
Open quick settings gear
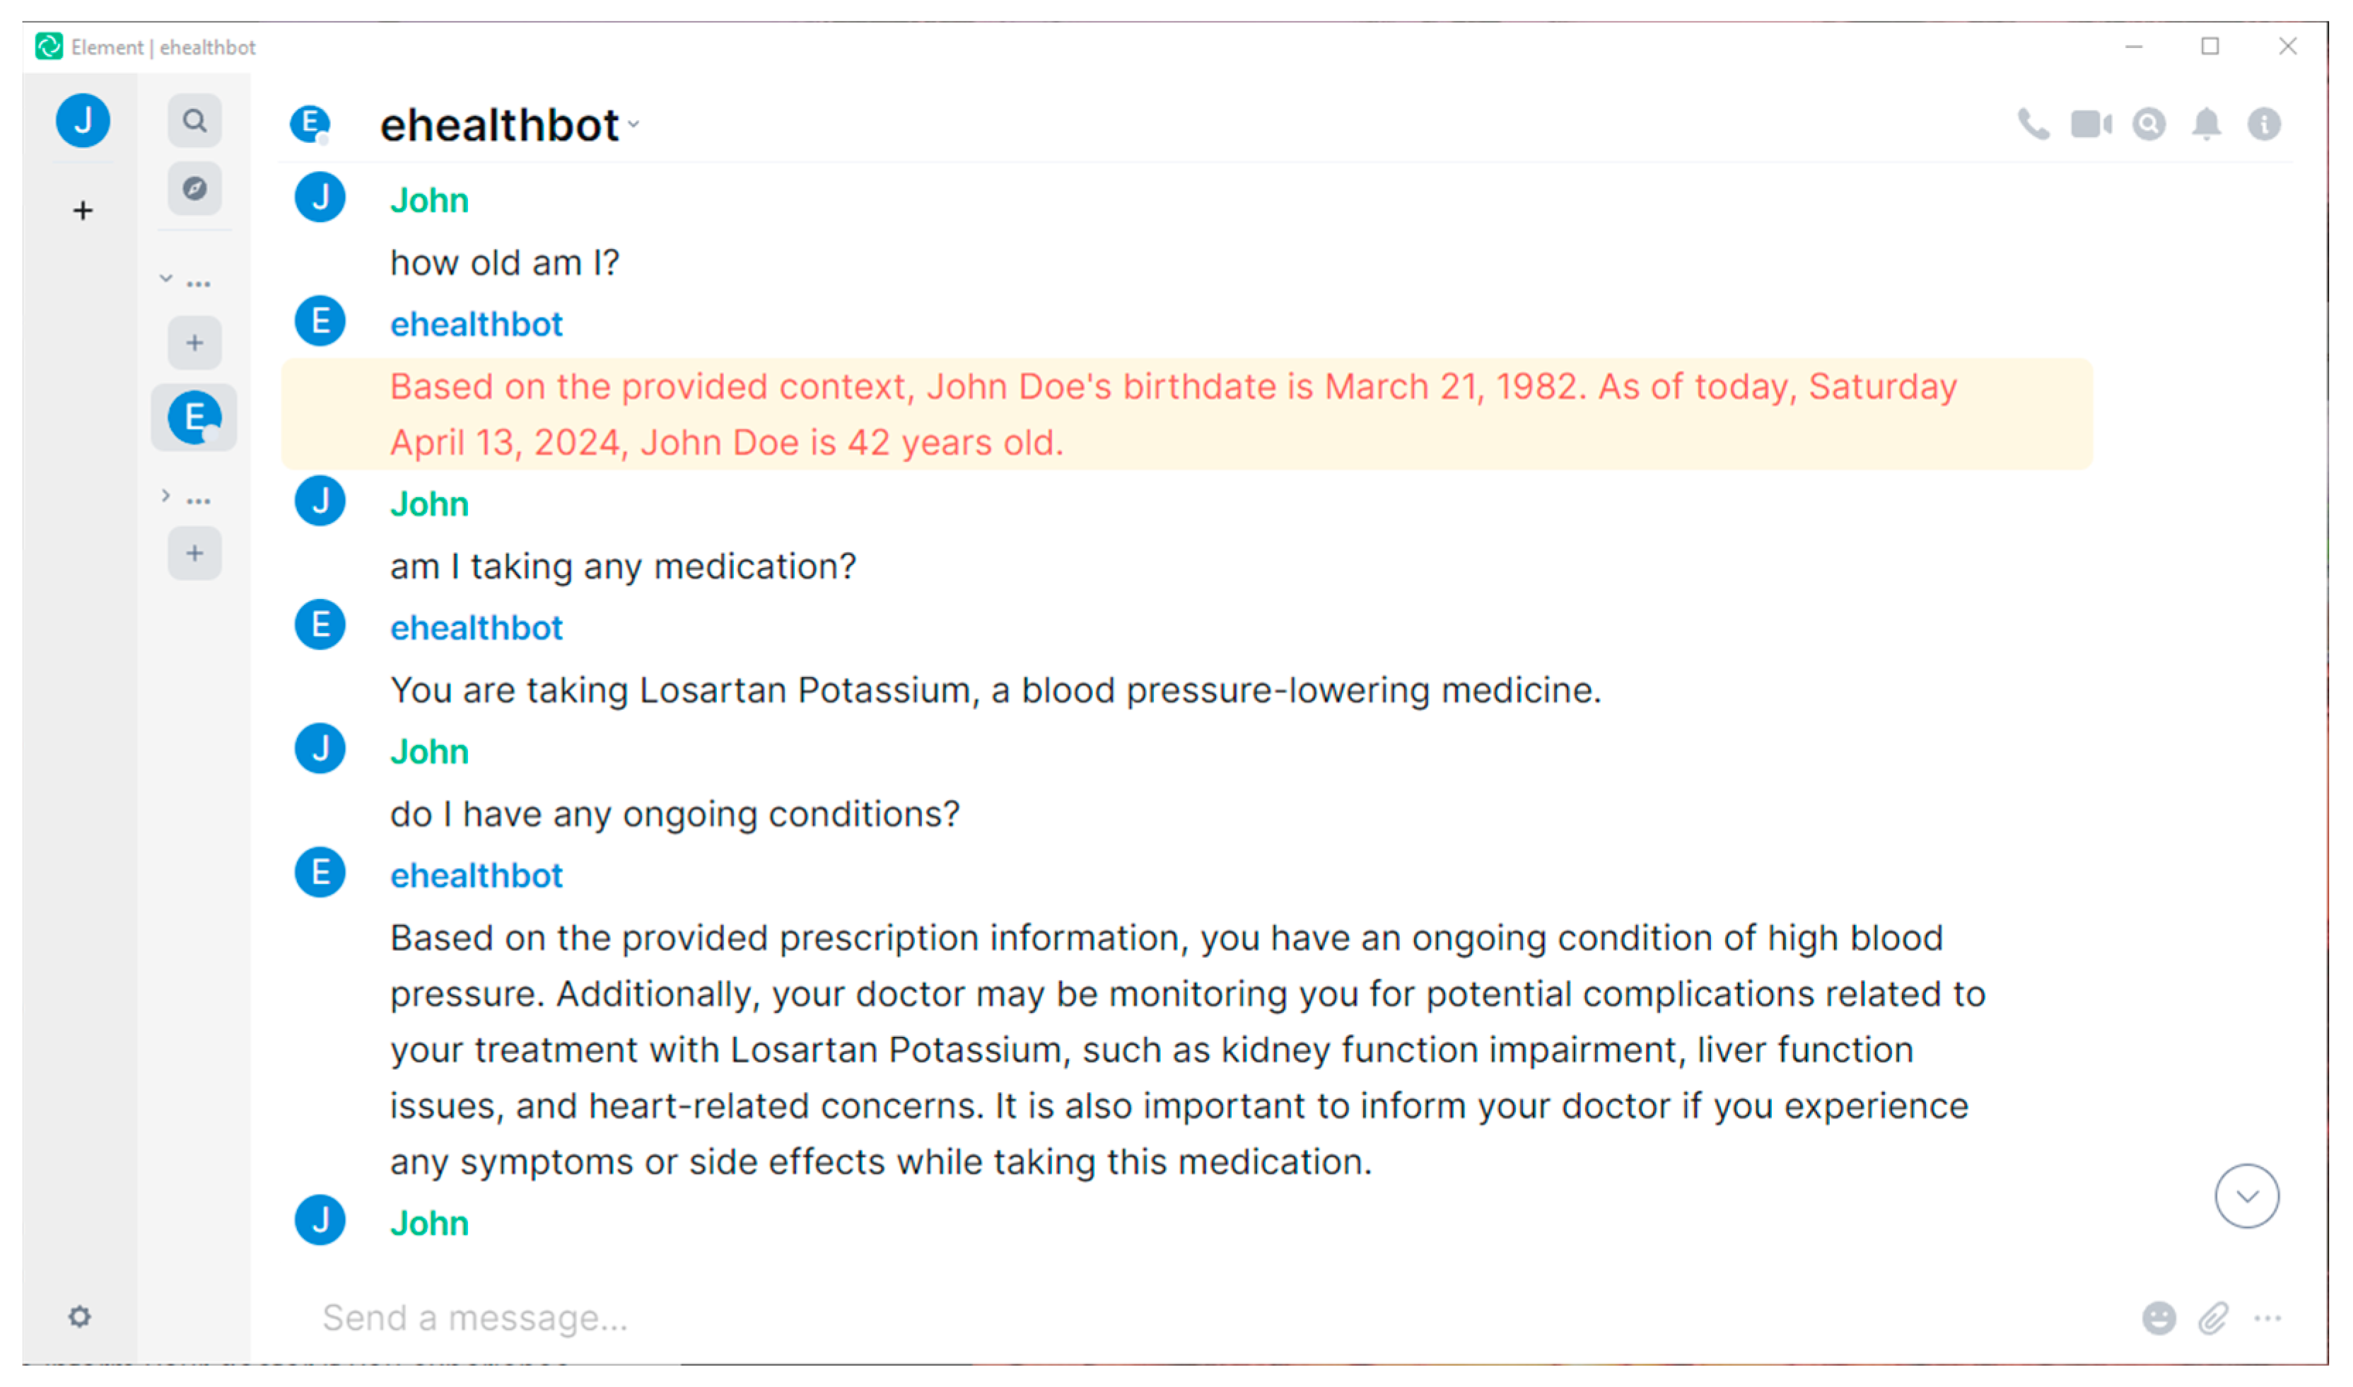tap(81, 1316)
